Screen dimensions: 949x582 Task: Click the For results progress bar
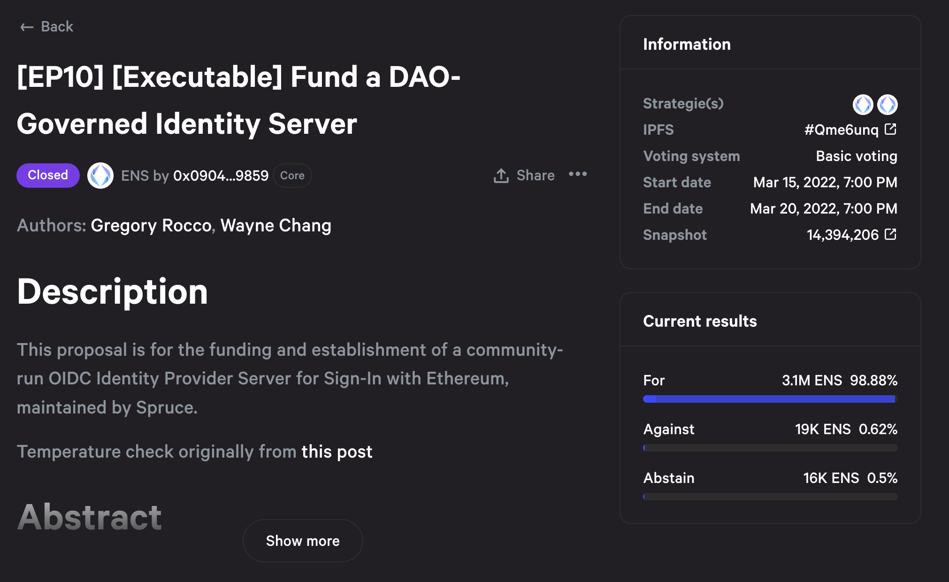point(770,399)
